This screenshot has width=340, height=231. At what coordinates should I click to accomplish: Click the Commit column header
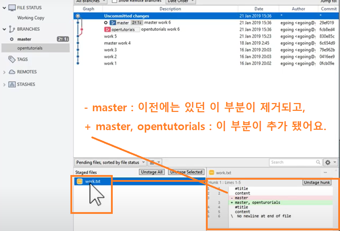click(329, 9)
